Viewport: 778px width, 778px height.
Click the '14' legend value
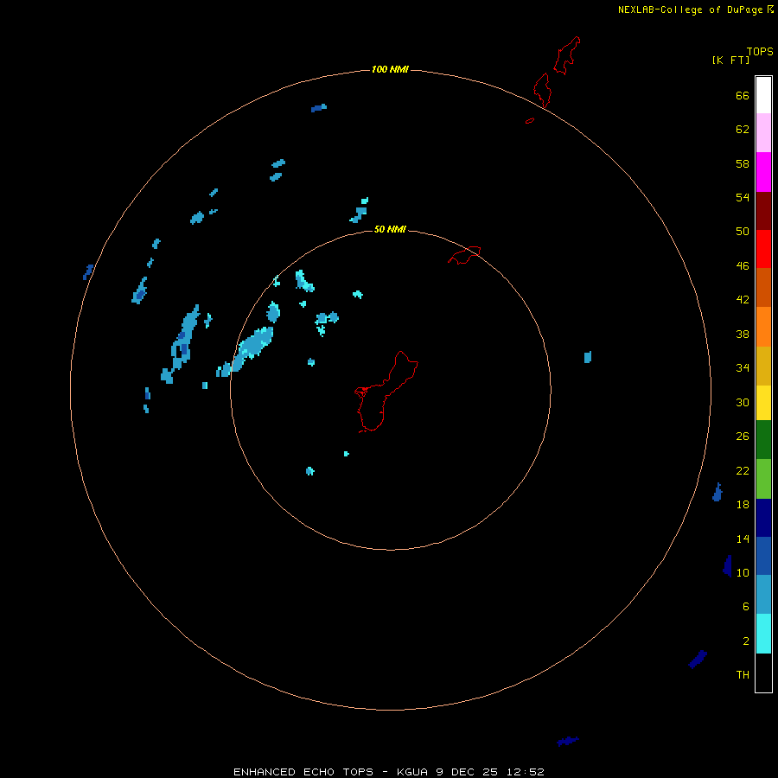pyautogui.click(x=743, y=539)
